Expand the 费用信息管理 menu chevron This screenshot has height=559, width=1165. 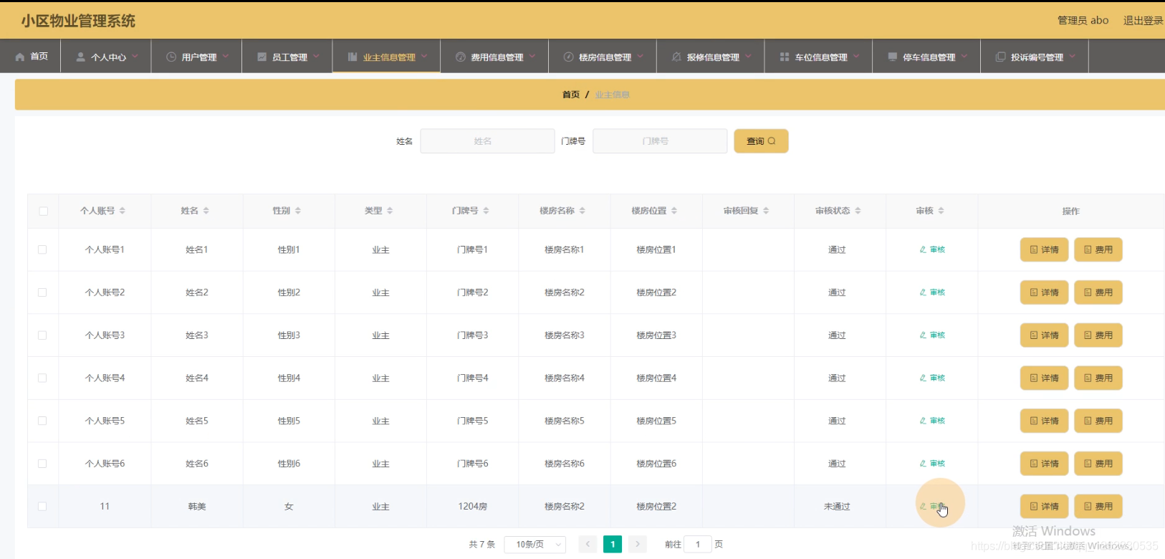532,56
